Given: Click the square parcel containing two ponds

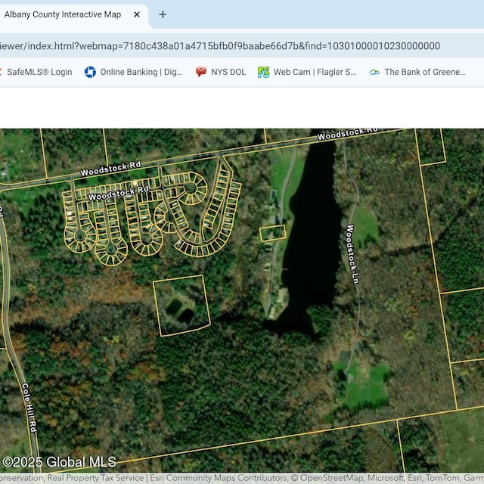Looking at the screenshot, I should coord(182,306).
